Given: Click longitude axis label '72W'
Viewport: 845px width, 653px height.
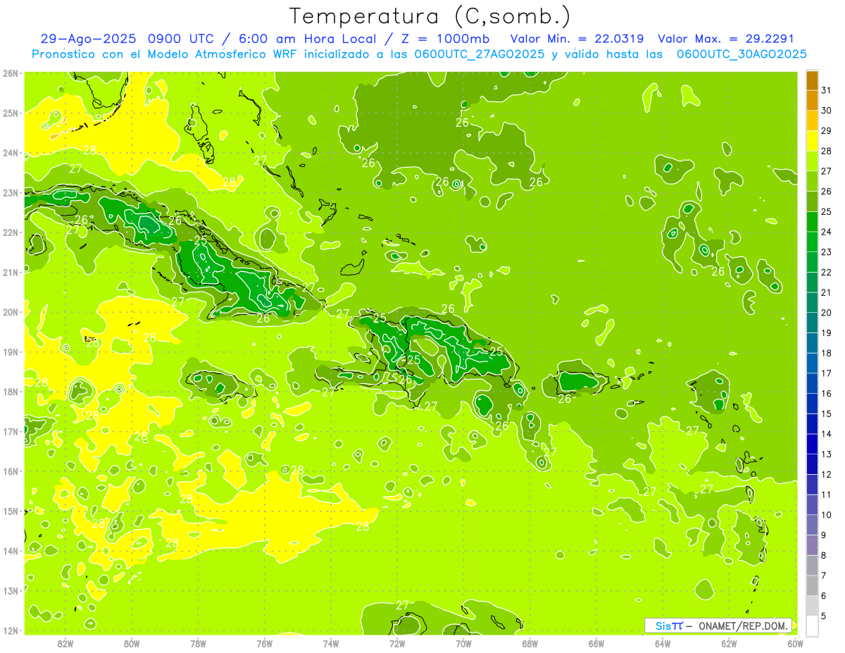Looking at the screenshot, I should tap(397, 642).
